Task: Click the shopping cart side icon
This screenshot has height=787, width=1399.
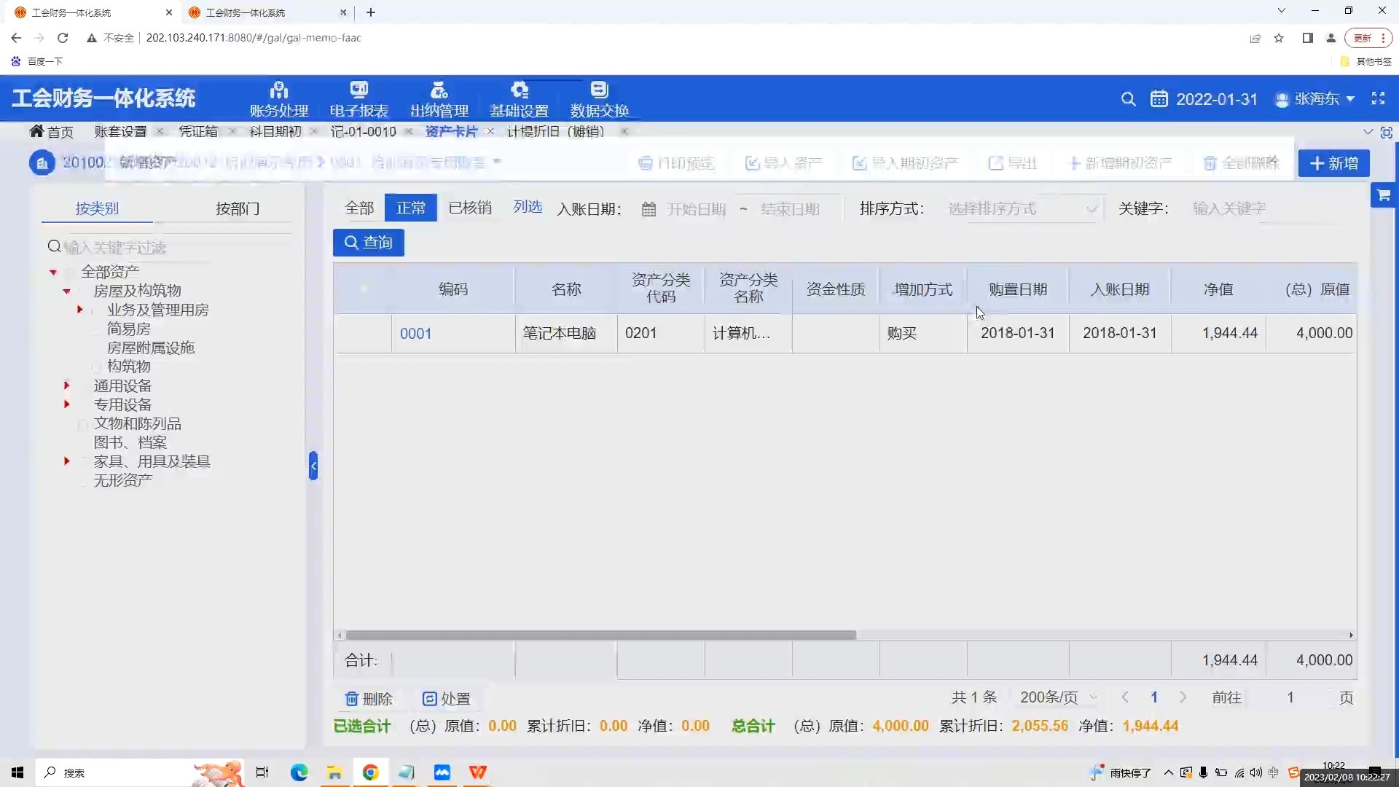Action: [1383, 195]
